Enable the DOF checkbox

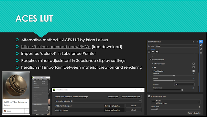pyautogui.click(x=193, y=67)
